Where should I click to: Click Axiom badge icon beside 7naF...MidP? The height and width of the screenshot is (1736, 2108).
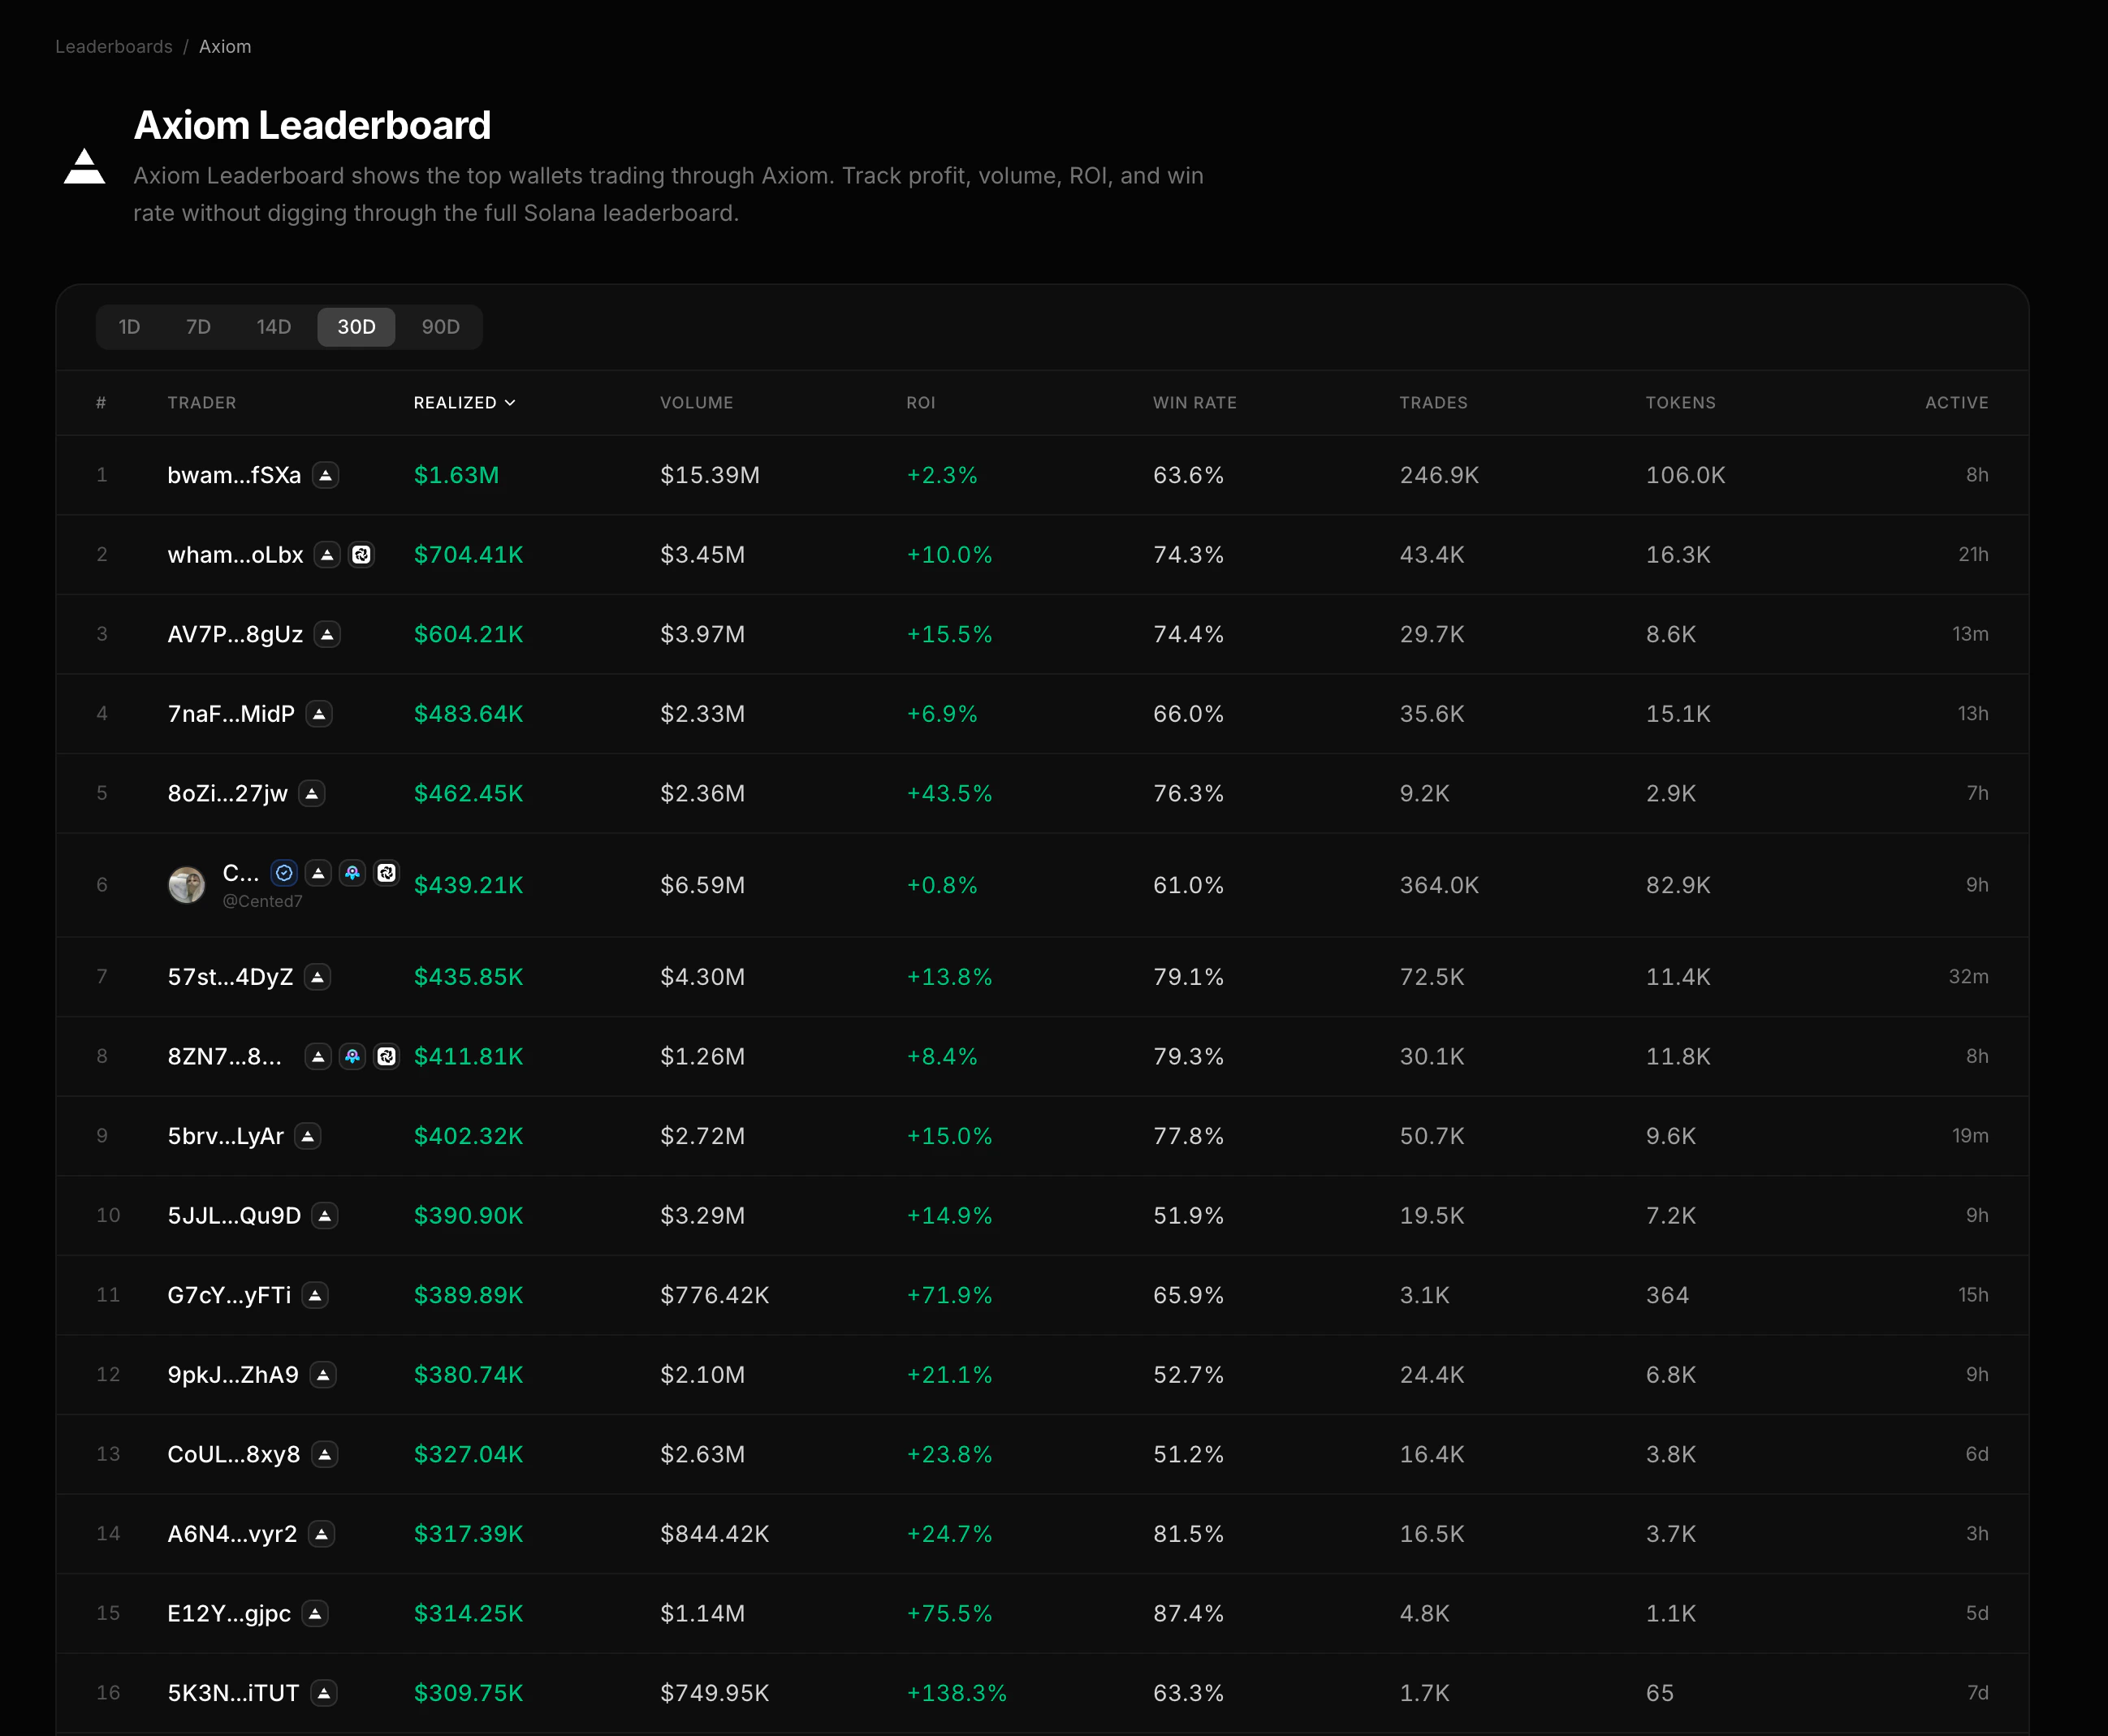(319, 714)
